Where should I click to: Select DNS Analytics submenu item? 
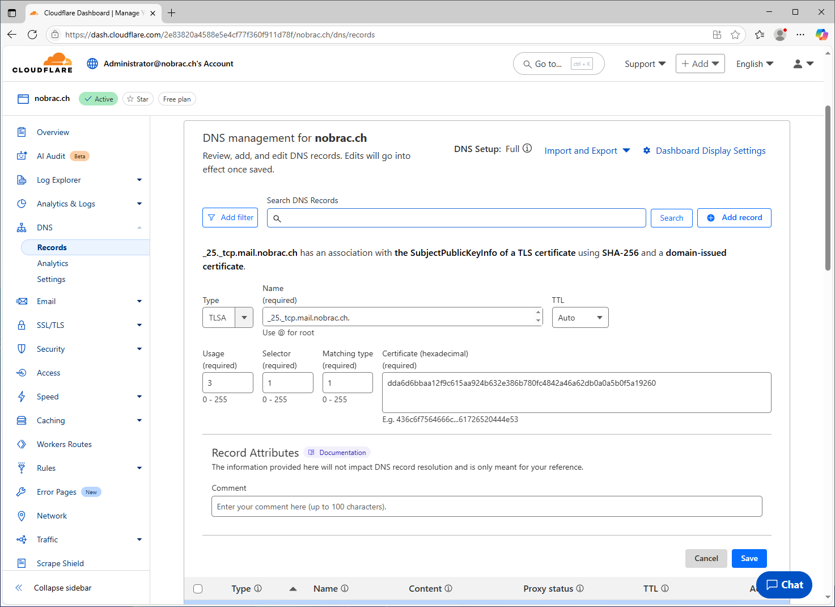tap(53, 263)
